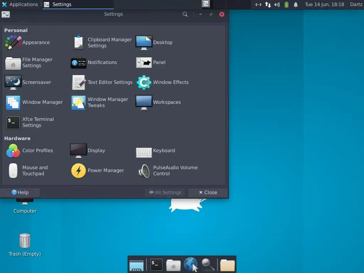Click the battery indicator icon
This screenshot has width=364, height=273.
(287, 4)
